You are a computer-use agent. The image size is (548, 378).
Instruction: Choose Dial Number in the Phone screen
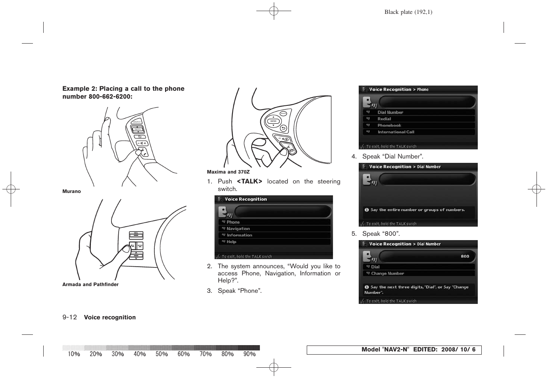pos(419,113)
